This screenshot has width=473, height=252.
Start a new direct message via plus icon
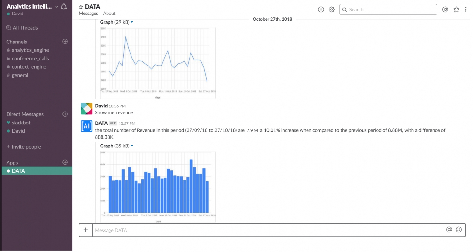coord(65,114)
